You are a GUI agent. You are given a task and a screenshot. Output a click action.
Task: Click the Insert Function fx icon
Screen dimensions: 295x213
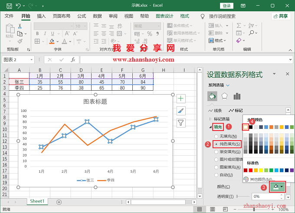pyautogui.click(x=73, y=60)
